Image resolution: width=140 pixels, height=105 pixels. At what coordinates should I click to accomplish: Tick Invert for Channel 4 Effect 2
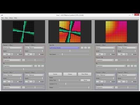(132, 82)
